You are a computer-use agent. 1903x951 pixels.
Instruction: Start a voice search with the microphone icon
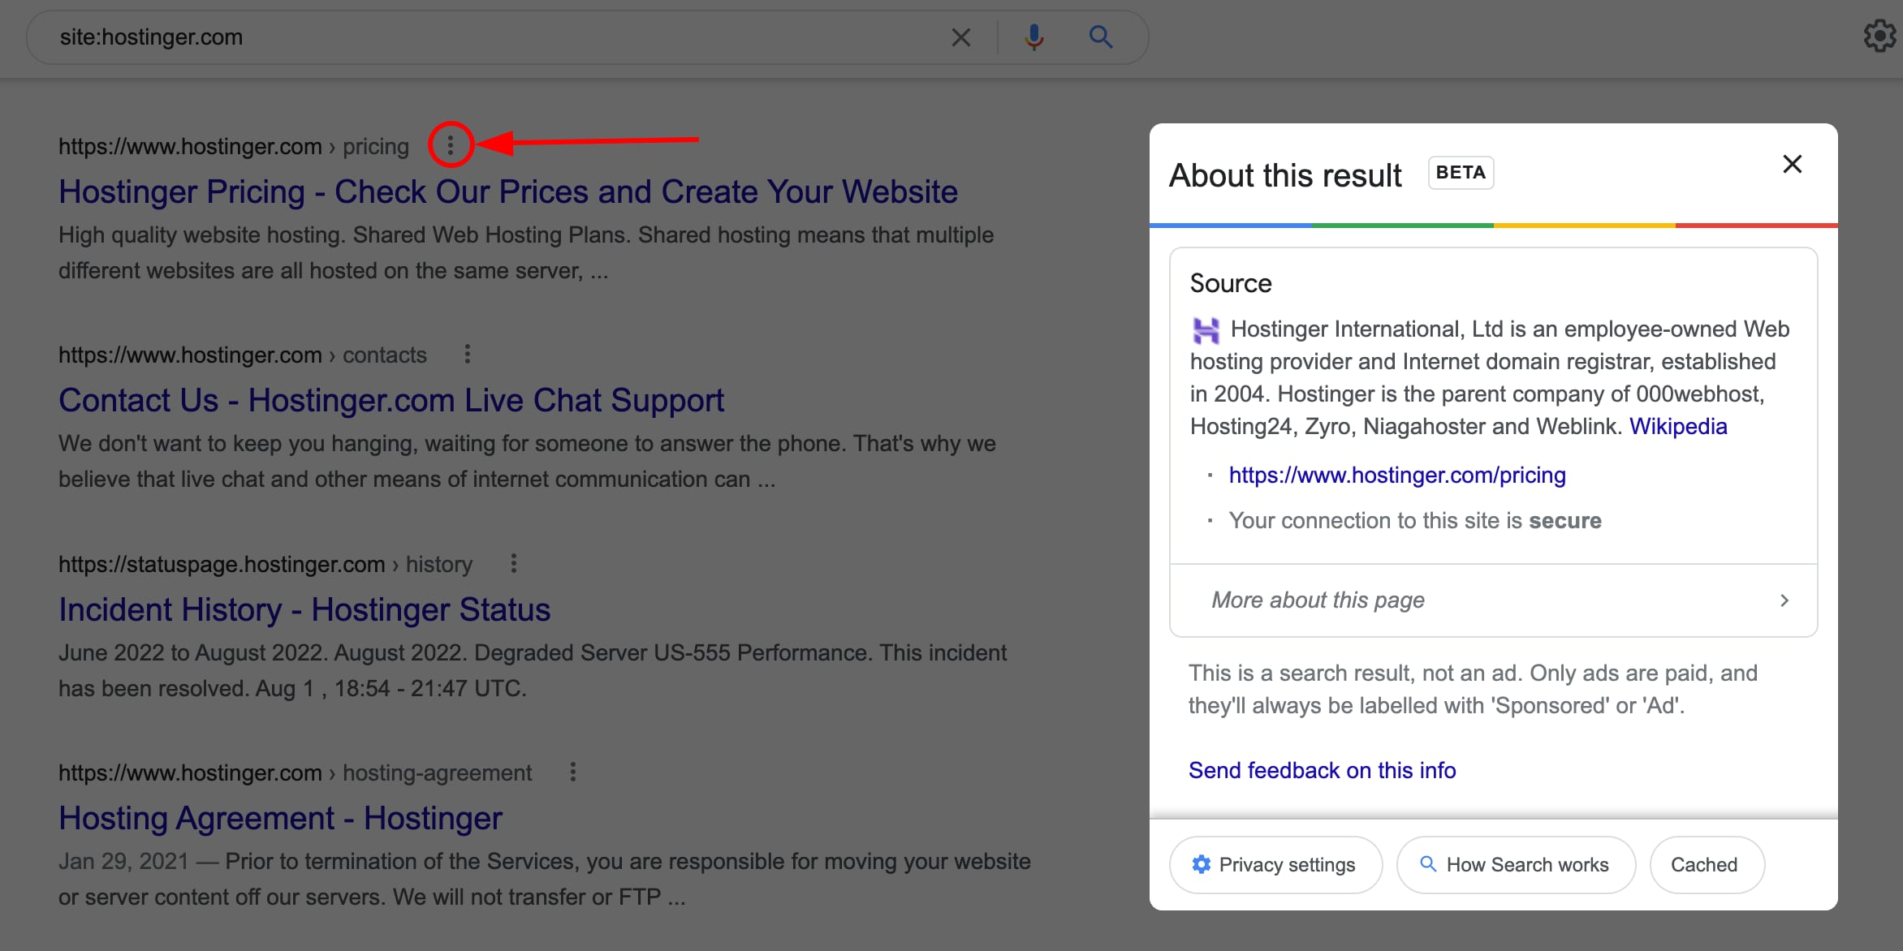[x=1033, y=37]
